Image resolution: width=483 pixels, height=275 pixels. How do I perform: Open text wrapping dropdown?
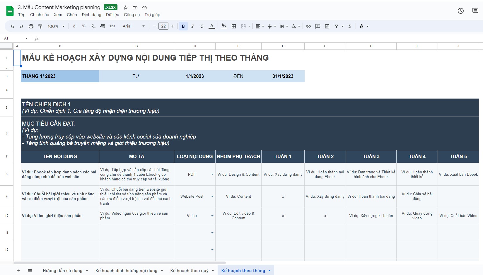pyautogui.click(x=284, y=26)
